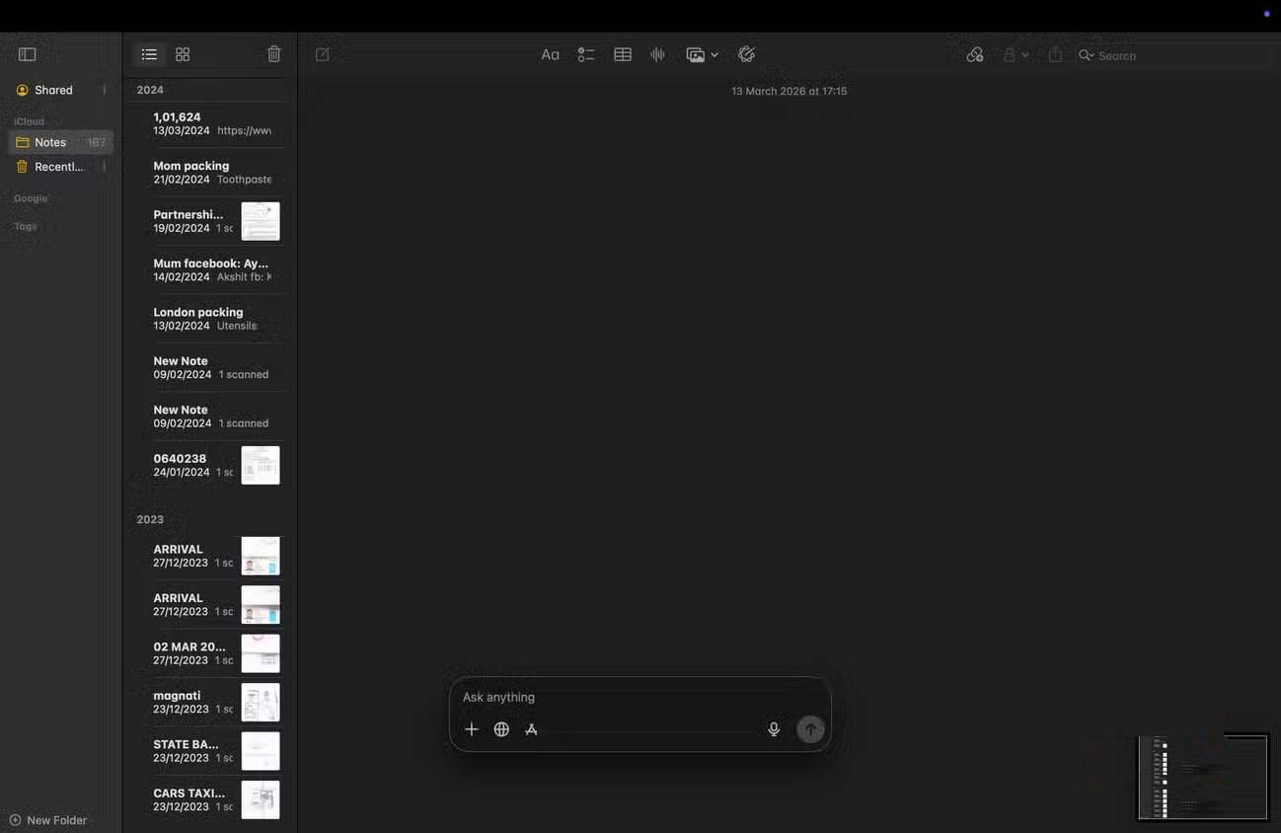1281x833 pixels.
Task: Delete selected note using trash icon
Action: click(x=273, y=54)
